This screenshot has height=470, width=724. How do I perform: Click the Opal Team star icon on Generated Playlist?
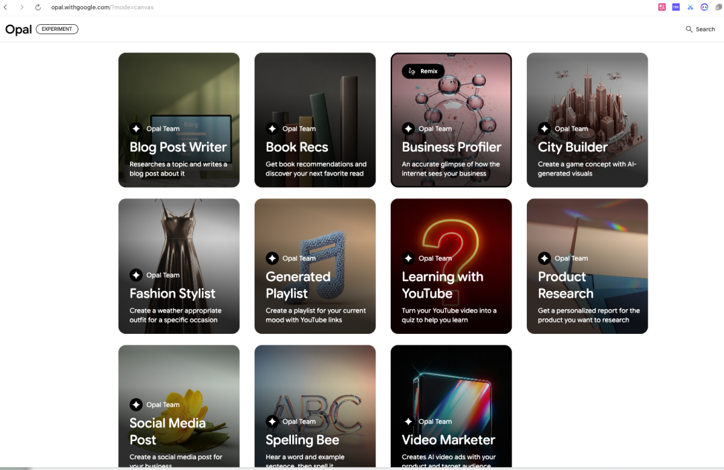pos(272,258)
